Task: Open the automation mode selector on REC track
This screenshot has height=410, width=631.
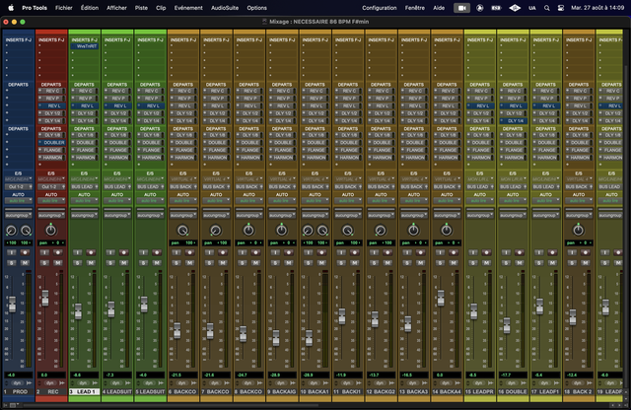Action: (x=50, y=201)
